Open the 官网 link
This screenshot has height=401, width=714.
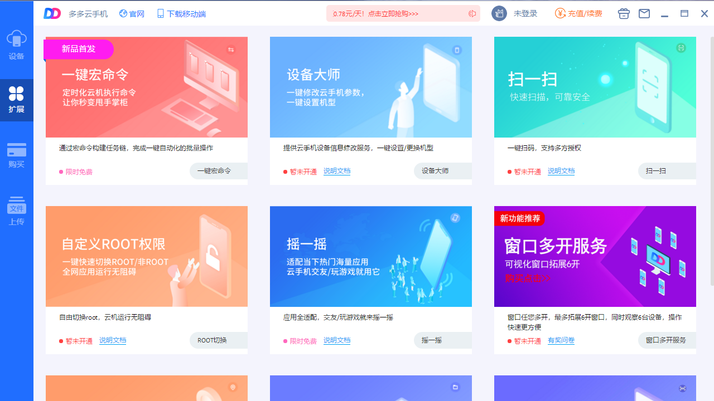(x=132, y=13)
